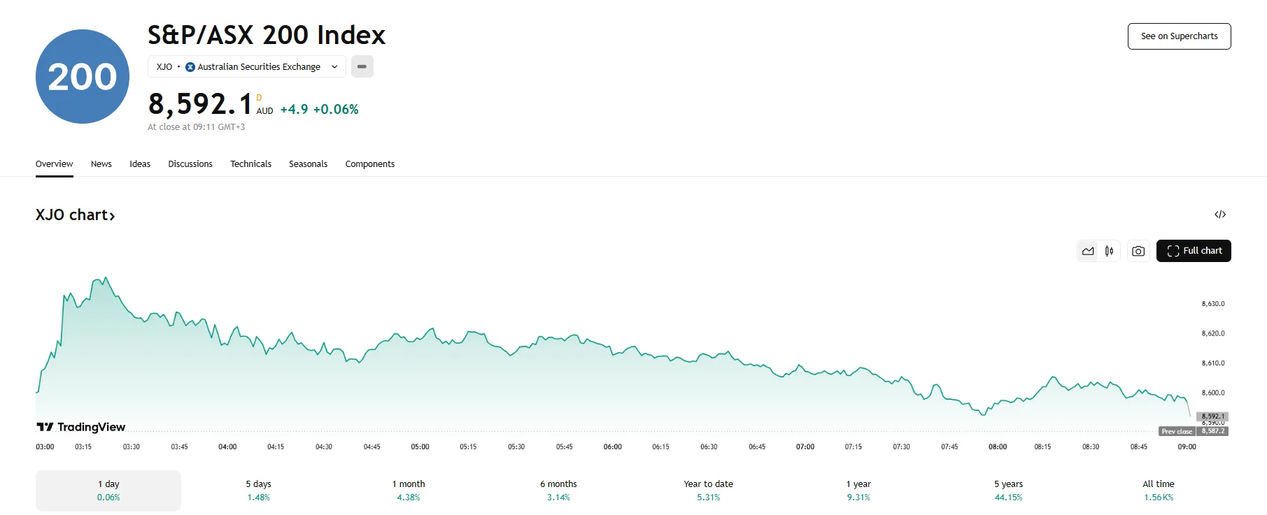
Task: Click See on Supercharts button
Action: coord(1179,36)
